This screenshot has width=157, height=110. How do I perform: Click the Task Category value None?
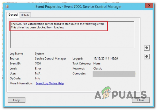click(97, 63)
